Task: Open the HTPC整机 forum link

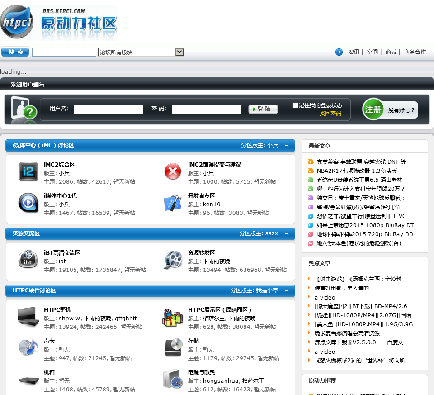Action: pyautogui.click(x=57, y=309)
